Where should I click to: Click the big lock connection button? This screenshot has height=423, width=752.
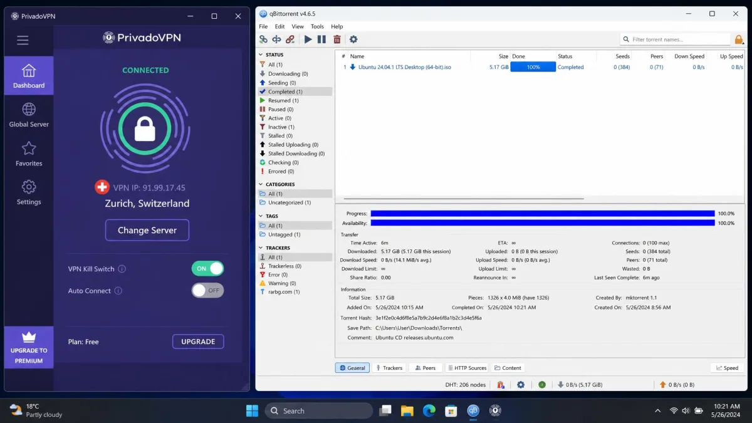145,129
